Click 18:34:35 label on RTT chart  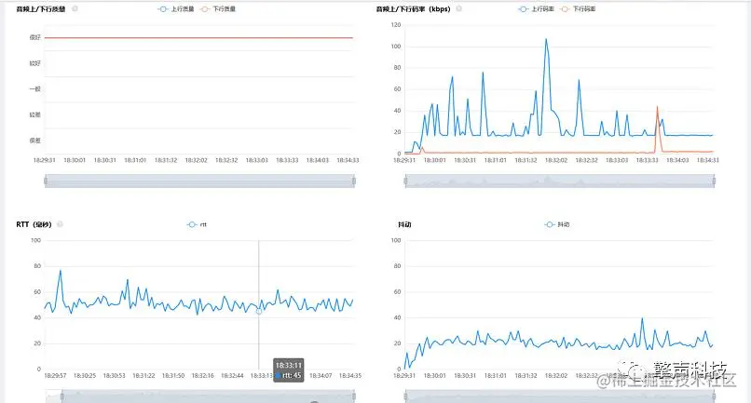350,376
